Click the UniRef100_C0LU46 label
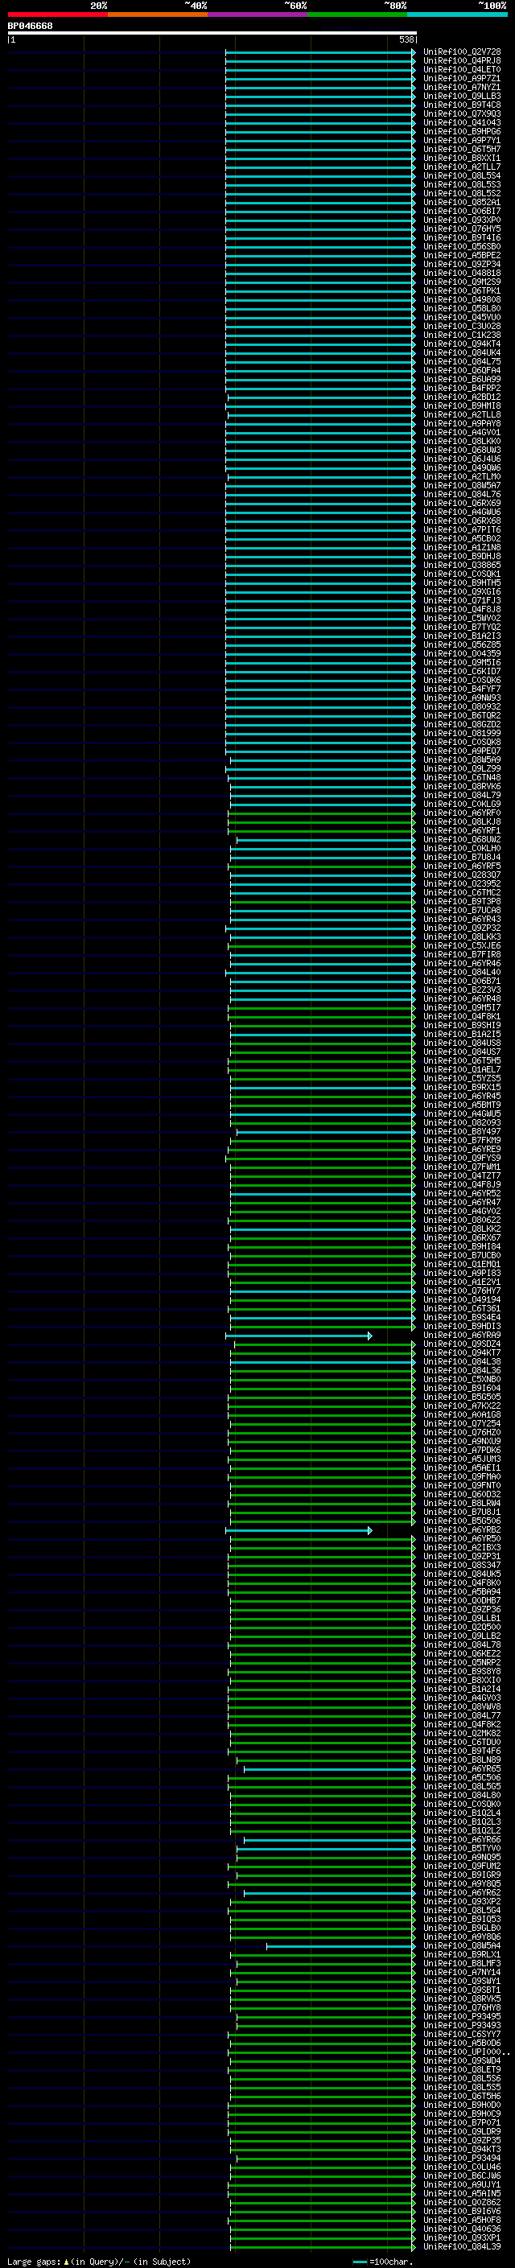Screen dimensions: 515x2268 click(461, 2167)
